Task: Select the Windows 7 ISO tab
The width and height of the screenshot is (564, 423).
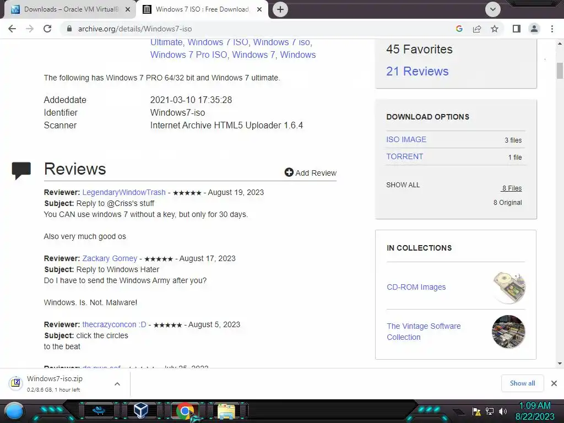Action: pos(202,9)
